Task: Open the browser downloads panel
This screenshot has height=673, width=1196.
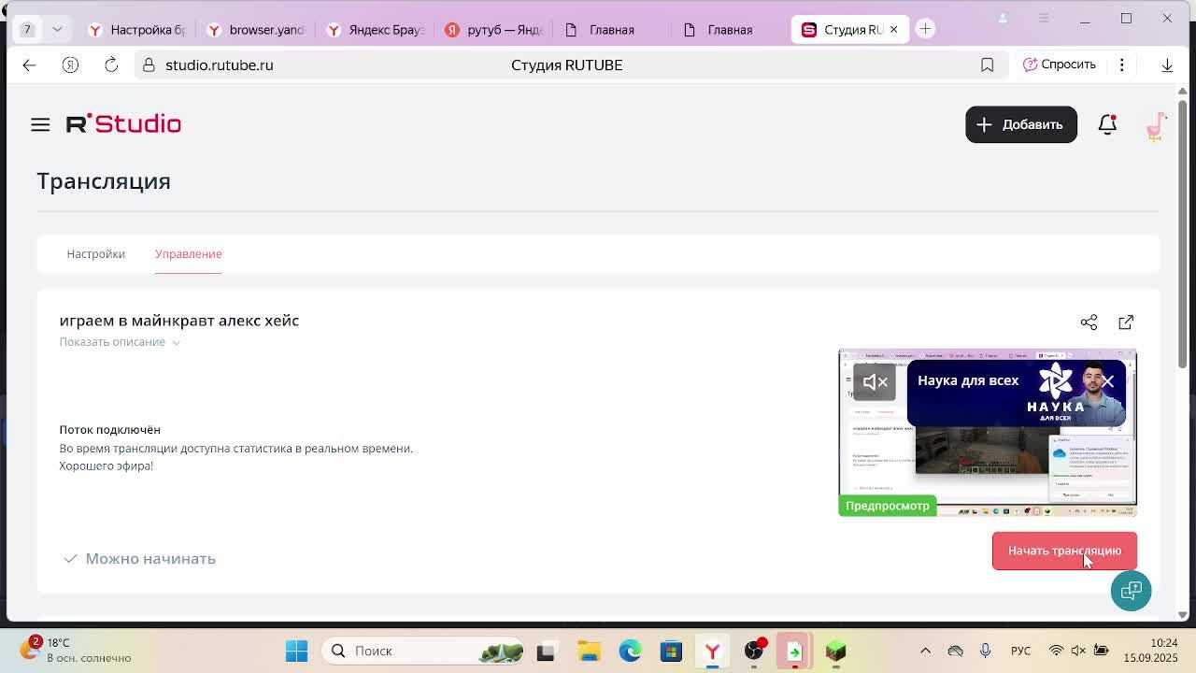Action: [1167, 64]
